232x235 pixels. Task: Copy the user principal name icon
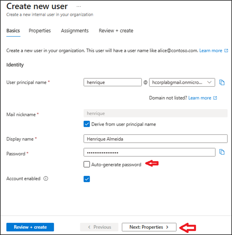pos(222,83)
